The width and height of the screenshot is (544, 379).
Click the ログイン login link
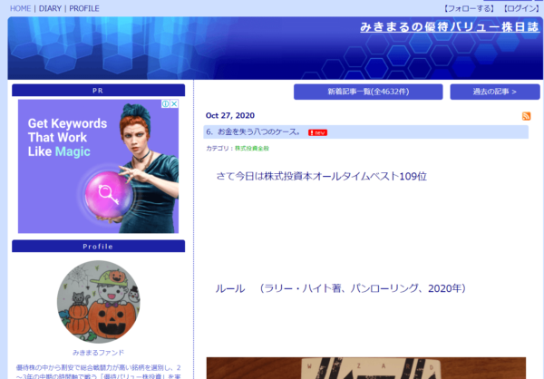point(520,8)
